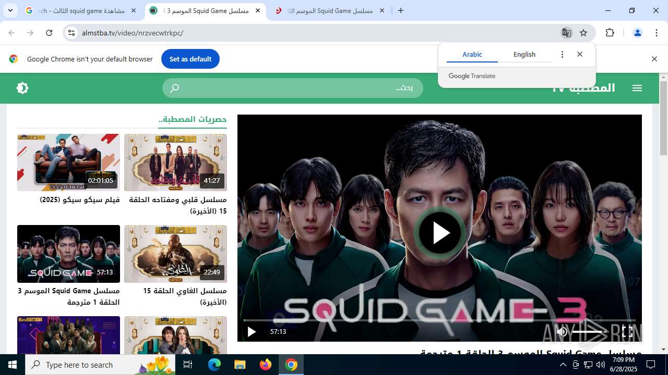Dismiss the default browser infobar
Screen dimensions: 668x375
point(654,59)
